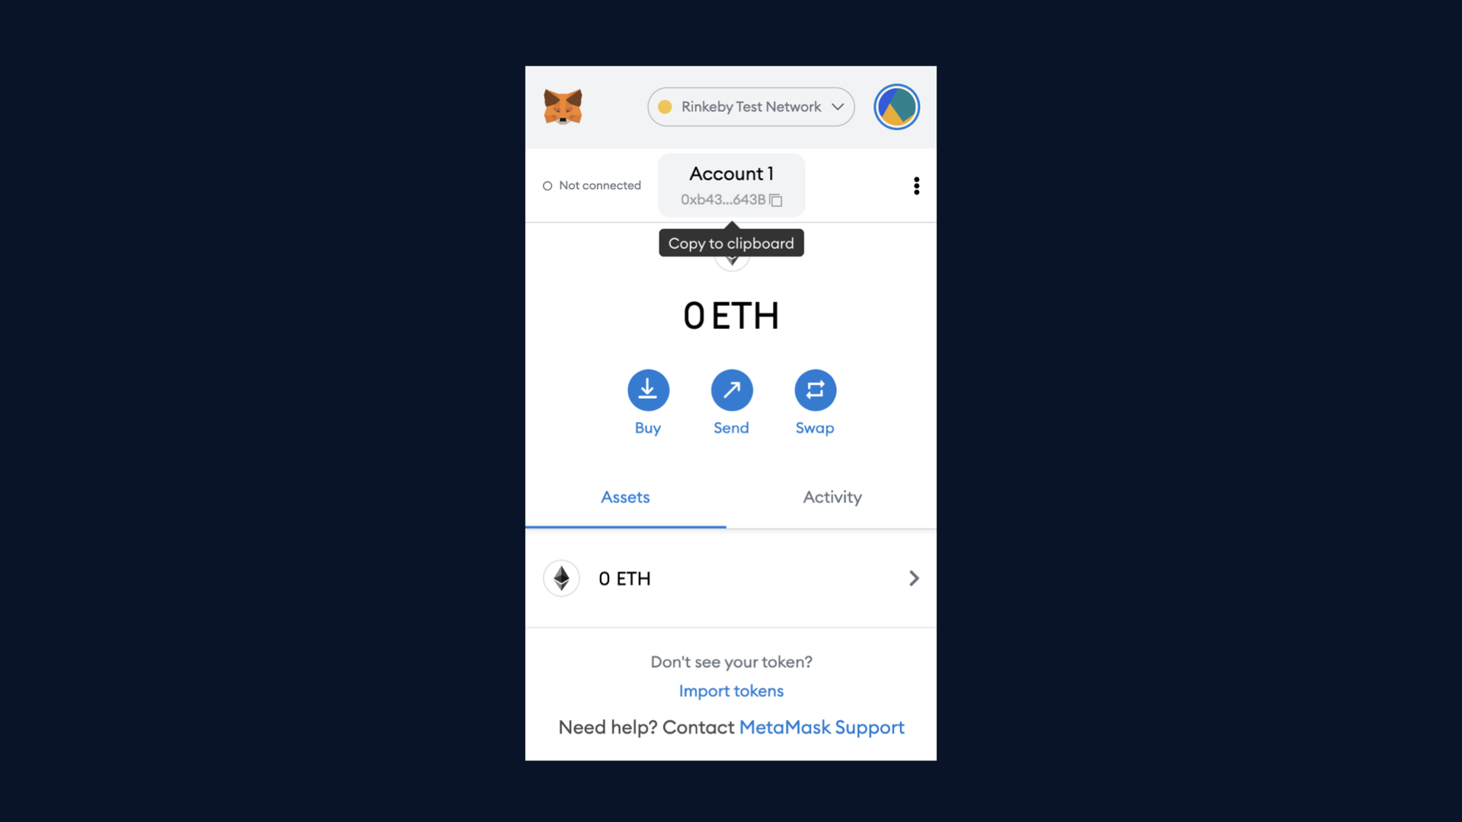
Task: Expand account options with kebab menu
Action: (915, 185)
